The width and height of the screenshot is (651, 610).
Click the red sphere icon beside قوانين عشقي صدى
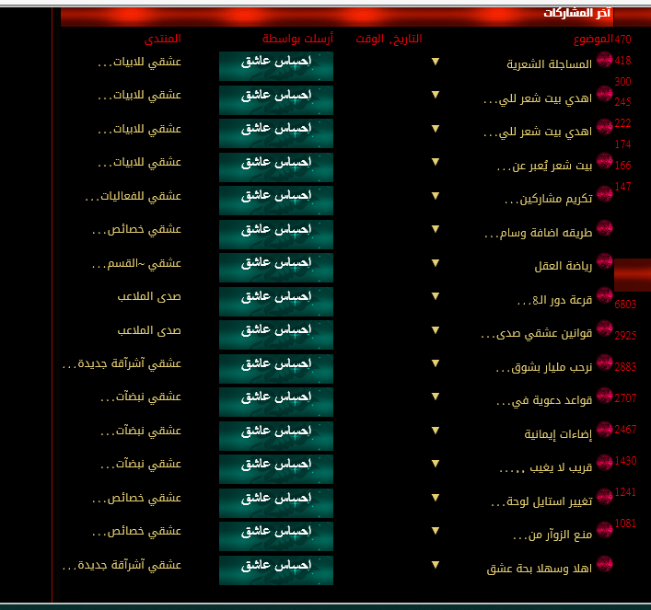(604, 328)
